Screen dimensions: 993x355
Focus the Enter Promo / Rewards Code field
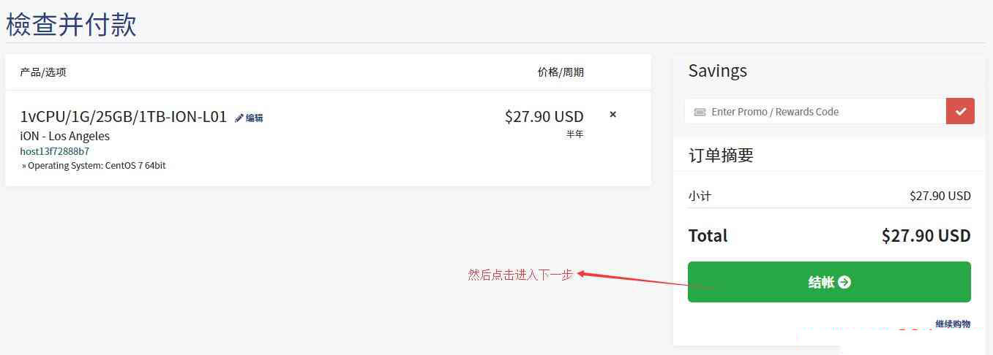tap(815, 112)
